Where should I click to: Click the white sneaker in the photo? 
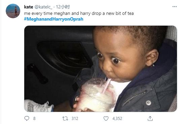(x=39, y=106)
